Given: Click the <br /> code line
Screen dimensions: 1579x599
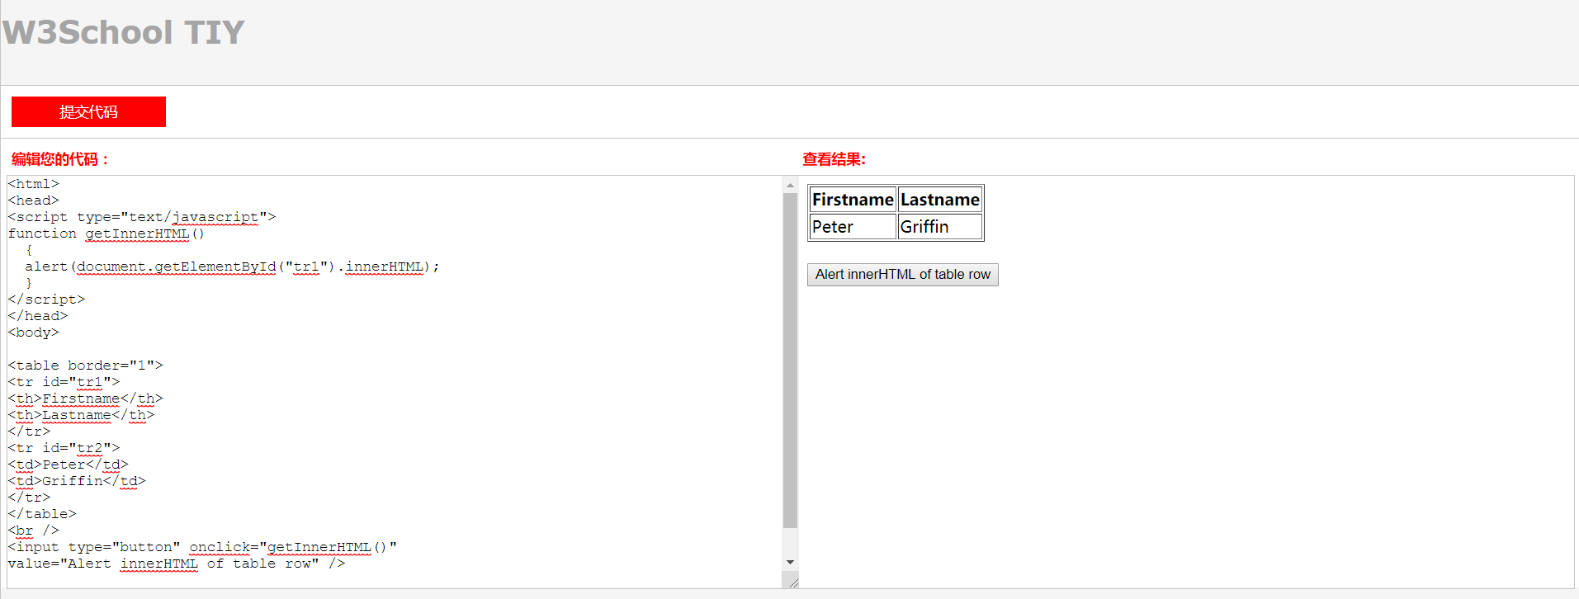Looking at the screenshot, I should tap(34, 531).
